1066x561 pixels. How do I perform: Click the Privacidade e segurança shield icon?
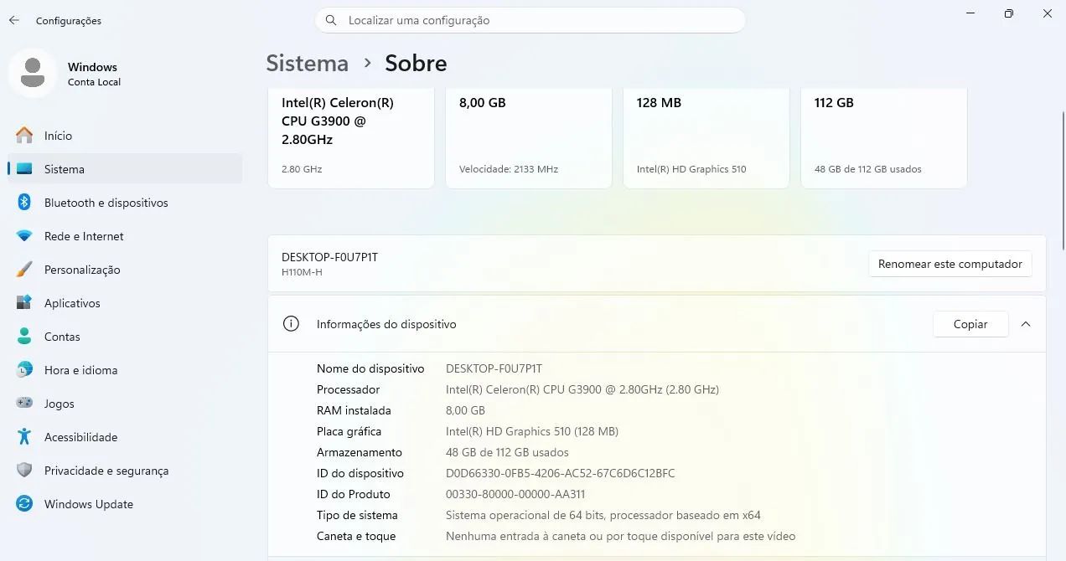24,471
